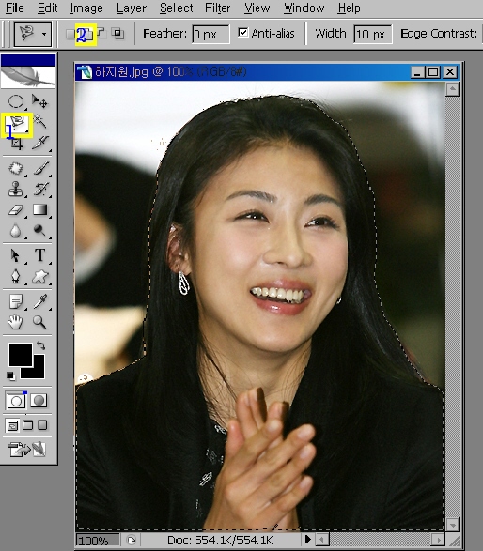Toggle the Anti-alias checkbox
Viewport: 483px width, 551px height.
[x=242, y=33]
